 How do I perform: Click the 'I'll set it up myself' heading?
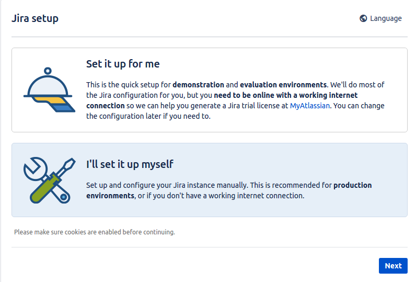click(130, 164)
